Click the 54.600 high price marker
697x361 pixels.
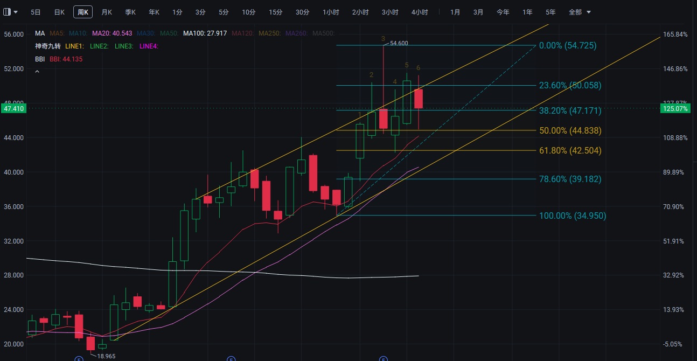coord(399,43)
